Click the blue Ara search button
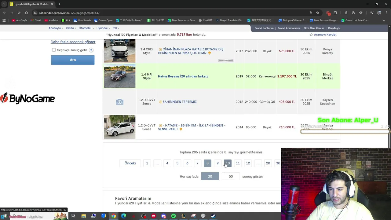Viewport: 391px width, 220px height. [x=73, y=60]
